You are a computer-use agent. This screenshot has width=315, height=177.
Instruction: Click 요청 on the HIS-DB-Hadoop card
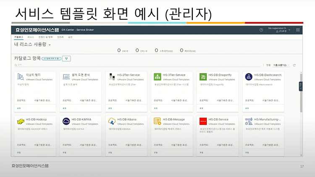click(x=19, y=153)
